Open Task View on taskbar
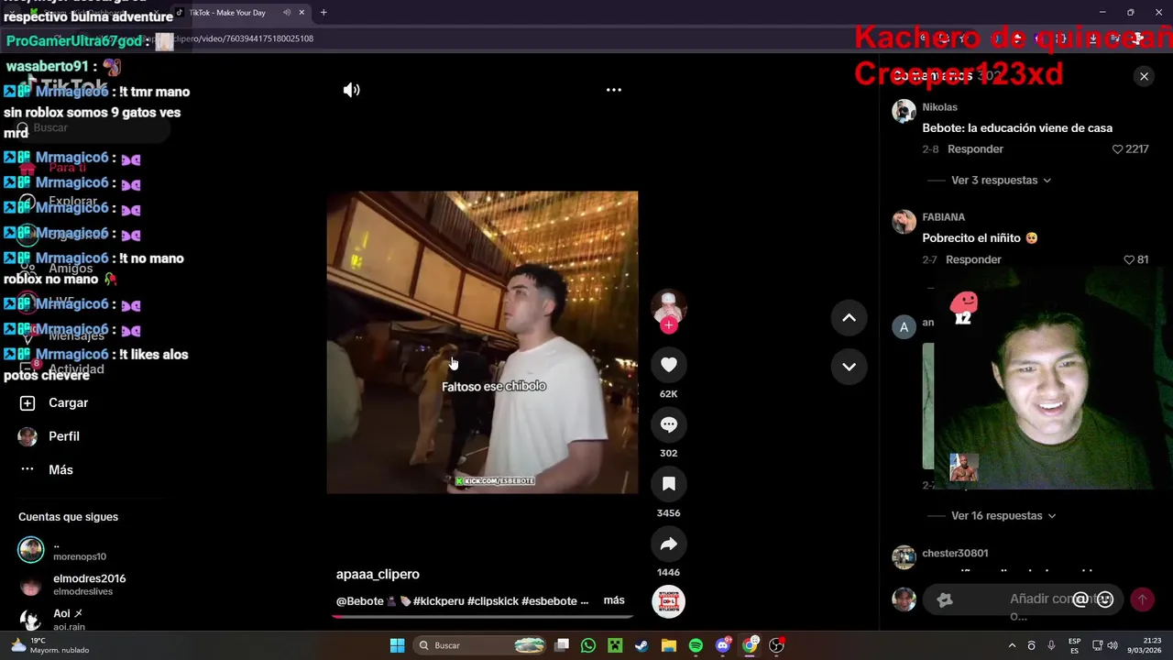The width and height of the screenshot is (1173, 660). [562, 645]
